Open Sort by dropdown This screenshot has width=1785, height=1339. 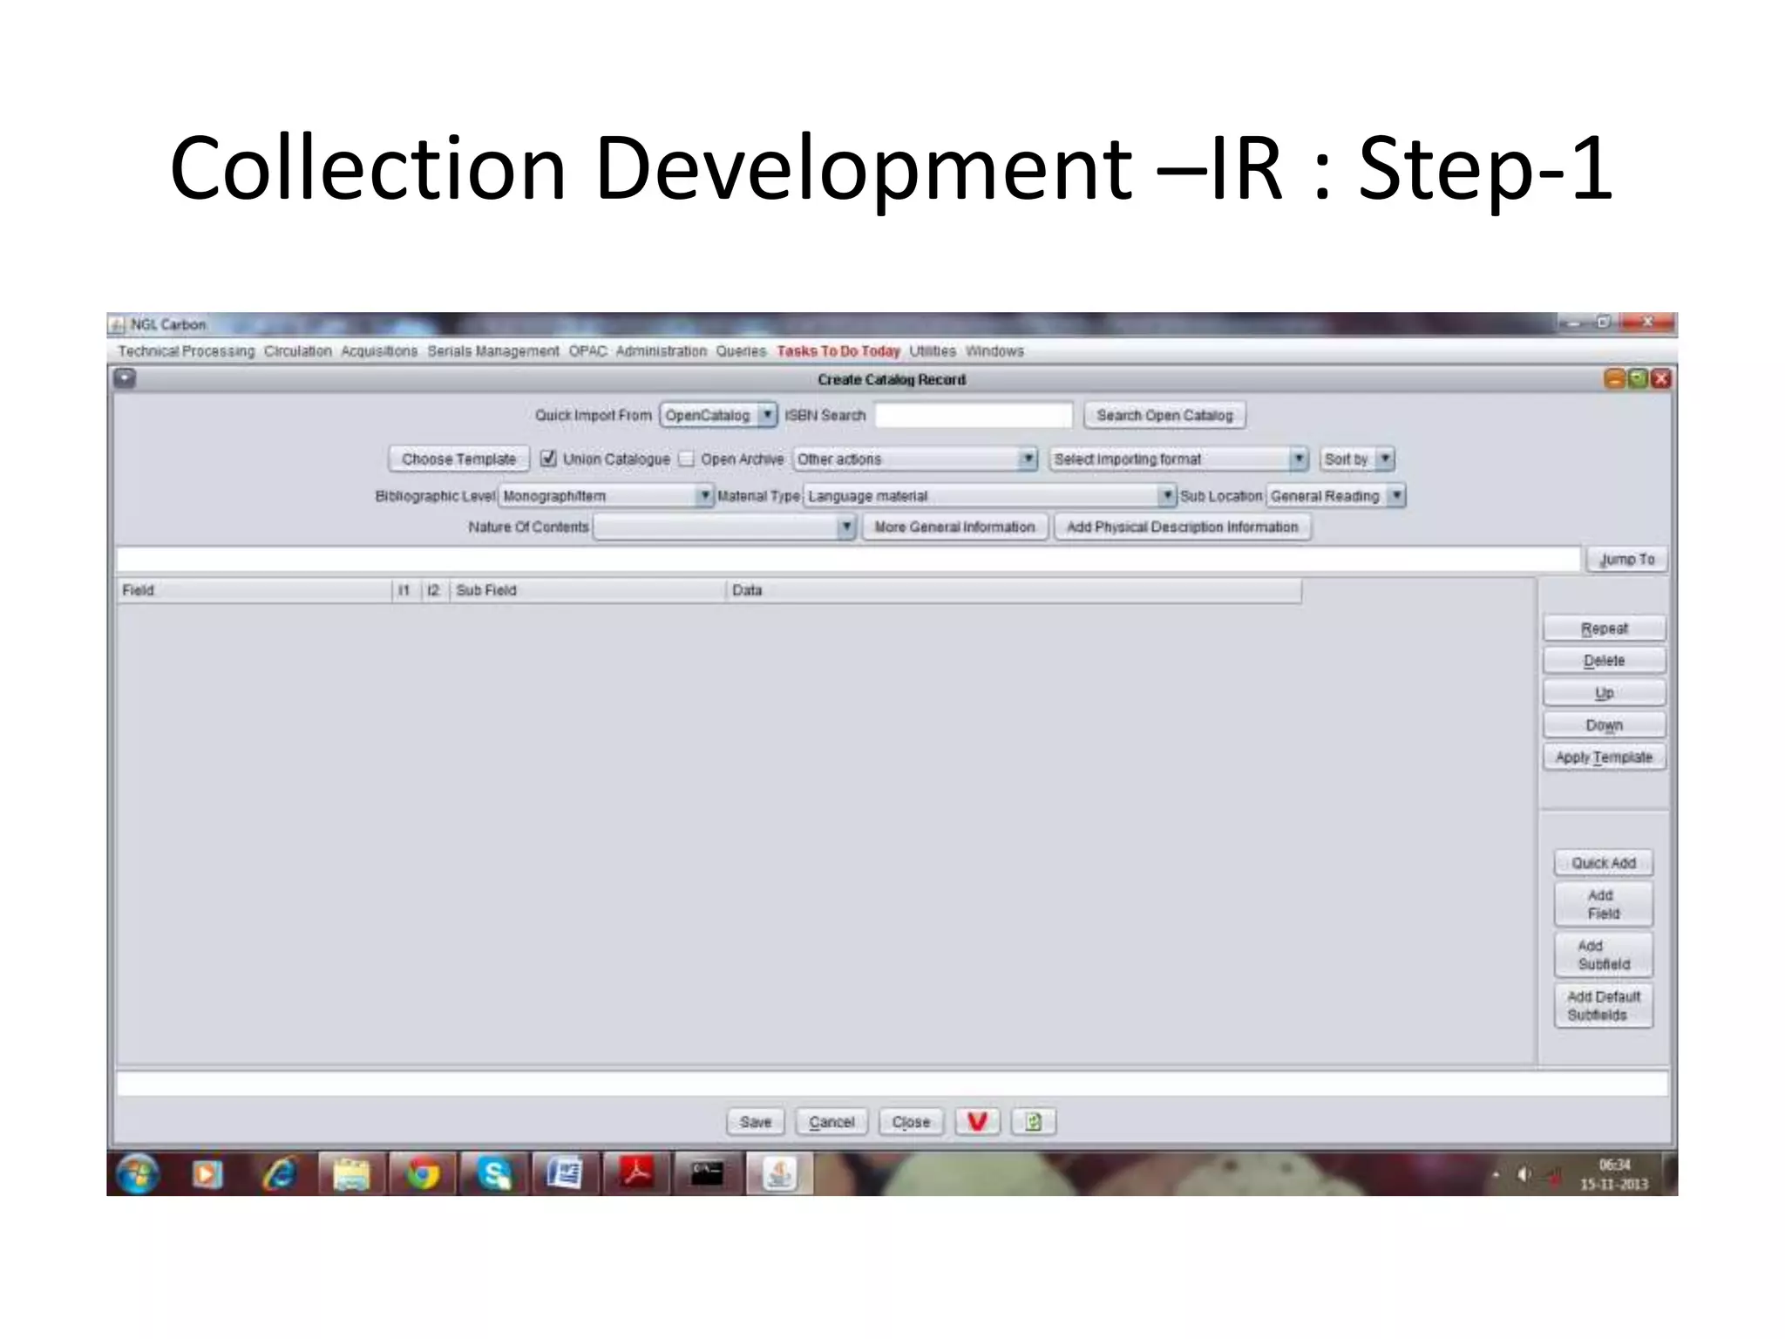tap(1358, 459)
